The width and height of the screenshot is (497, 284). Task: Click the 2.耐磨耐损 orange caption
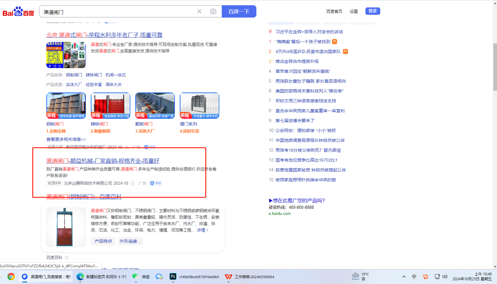point(101,131)
